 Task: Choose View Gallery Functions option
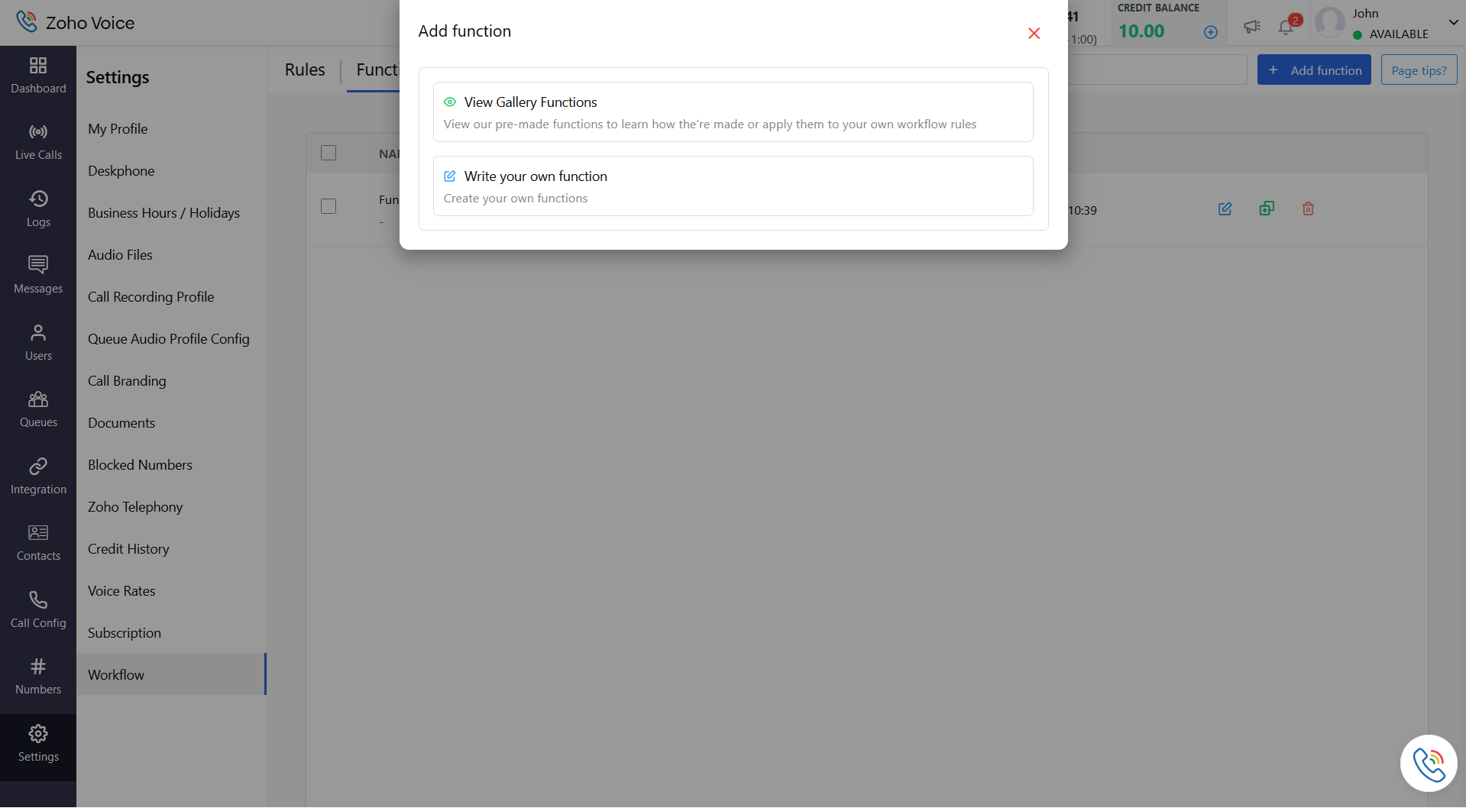tap(733, 112)
